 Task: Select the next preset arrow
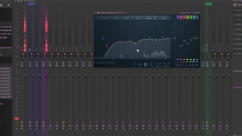click(189, 13)
